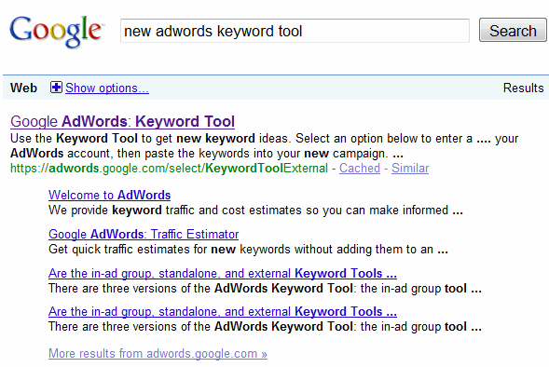Click the Results label in the blue bar

pyautogui.click(x=524, y=88)
